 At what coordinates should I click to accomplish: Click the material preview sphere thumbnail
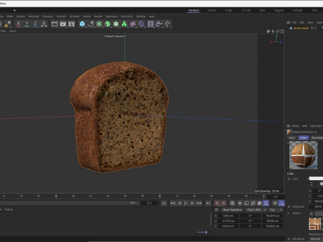click(x=303, y=155)
